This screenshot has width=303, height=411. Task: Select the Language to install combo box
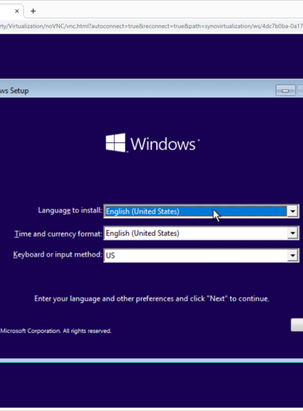201,211
